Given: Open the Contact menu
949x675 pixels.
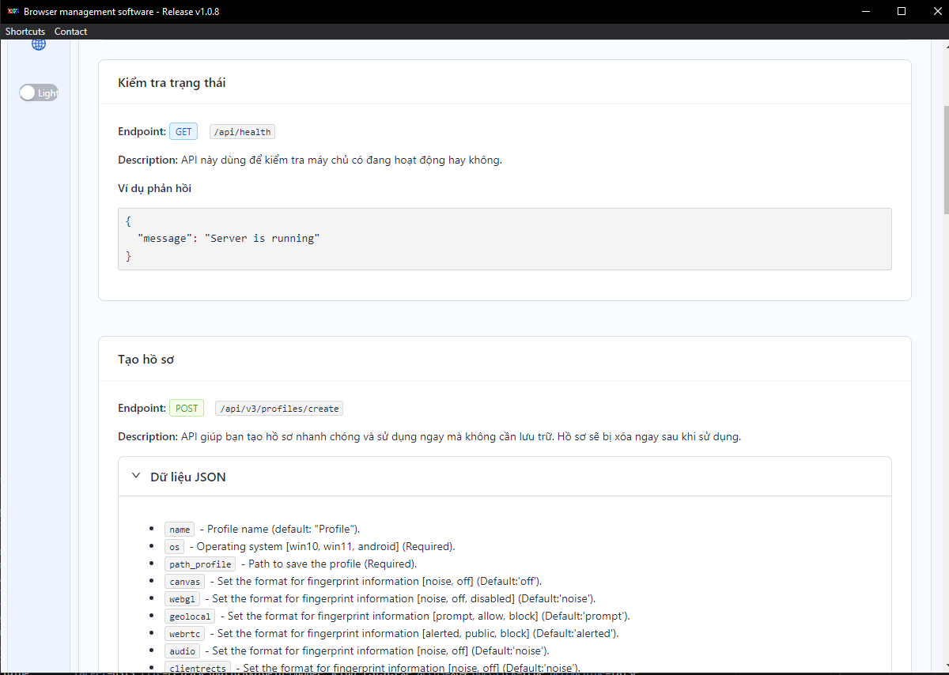Looking at the screenshot, I should click(x=70, y=32).
